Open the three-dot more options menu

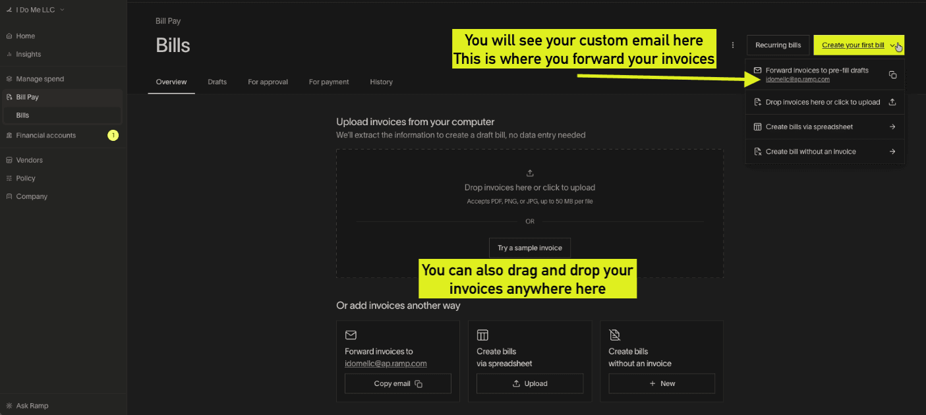[733, 45]
